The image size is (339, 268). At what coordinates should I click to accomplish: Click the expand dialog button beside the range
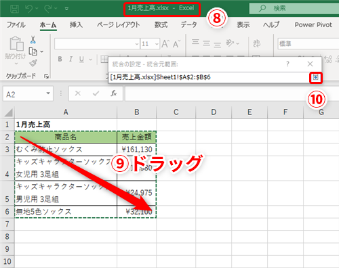tap(315, 78)
